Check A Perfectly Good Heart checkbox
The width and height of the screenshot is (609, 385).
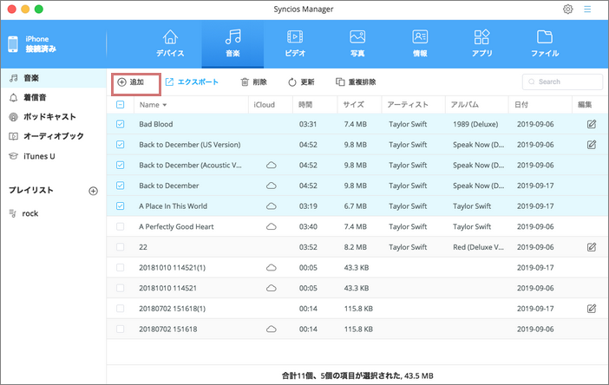coord(121,226)
